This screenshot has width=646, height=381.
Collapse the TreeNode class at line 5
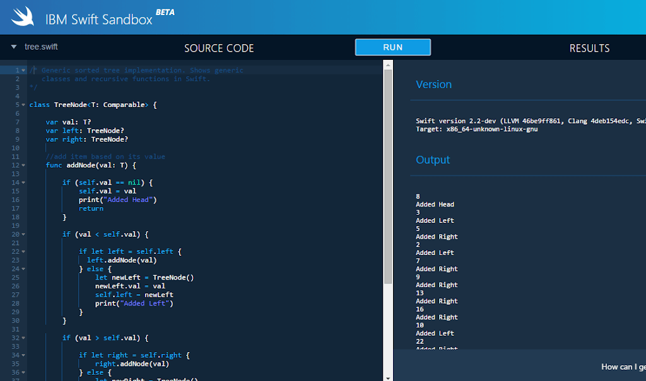tap(23, 105)
